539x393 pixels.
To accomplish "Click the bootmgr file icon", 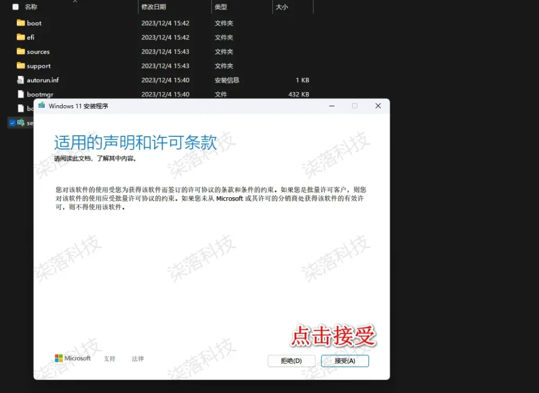I will point(21,94).
